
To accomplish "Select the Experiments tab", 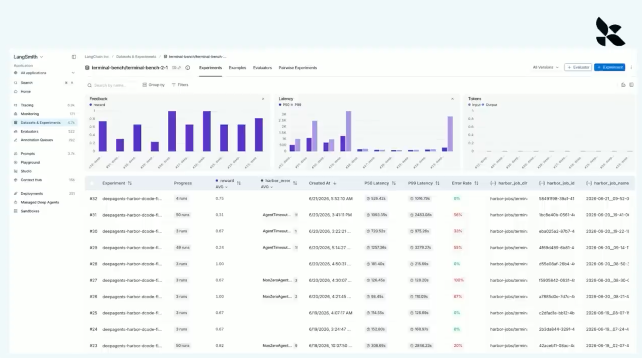I will coord(210,68).
